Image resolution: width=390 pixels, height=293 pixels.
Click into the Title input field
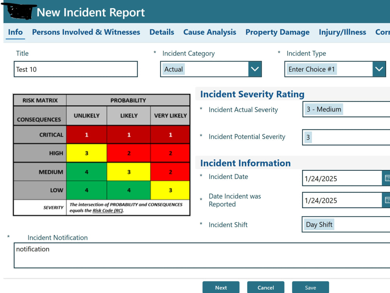[76, 69]
